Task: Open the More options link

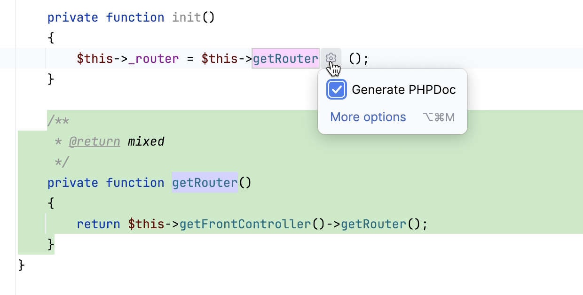Action: (368, 117)
